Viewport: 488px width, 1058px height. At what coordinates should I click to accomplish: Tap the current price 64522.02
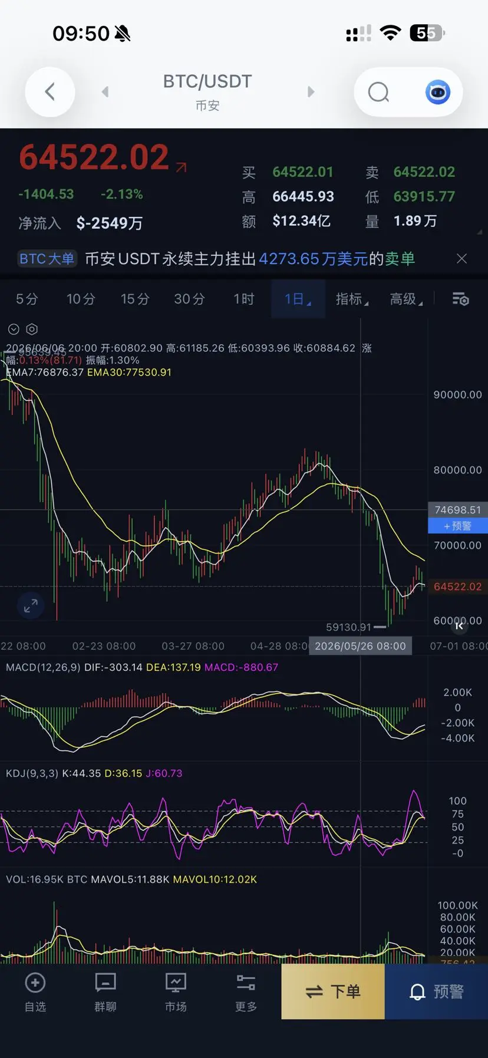click(x=94, y=157)
